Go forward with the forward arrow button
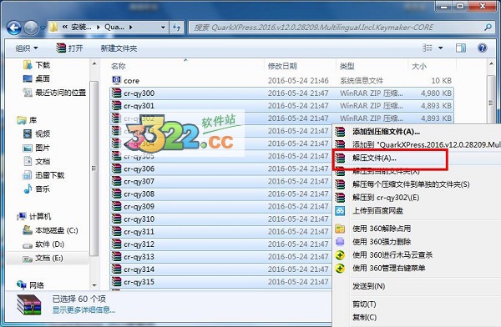Screen dimensions: 501x327 click(32, 28)
